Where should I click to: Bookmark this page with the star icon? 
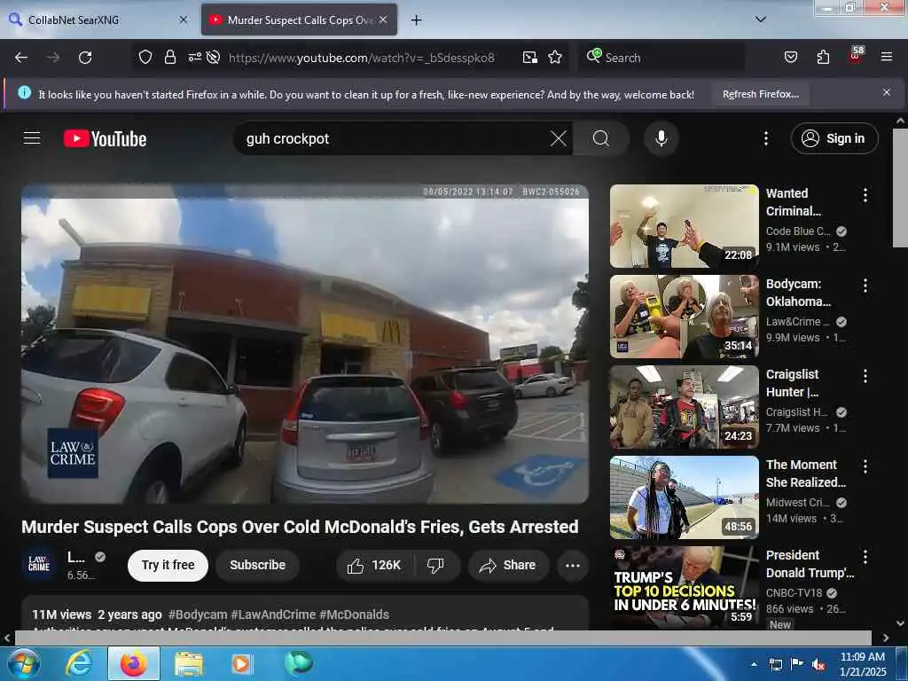coord(555,57)
